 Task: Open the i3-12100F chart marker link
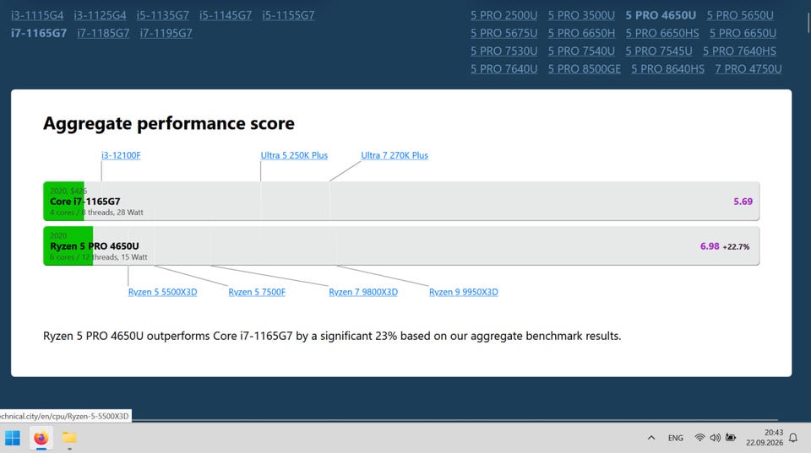121,155
